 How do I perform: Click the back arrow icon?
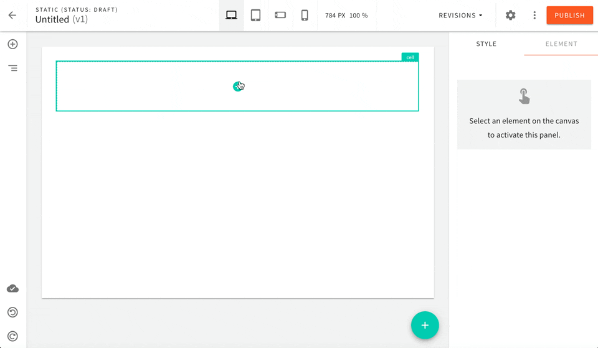(12, 16)
